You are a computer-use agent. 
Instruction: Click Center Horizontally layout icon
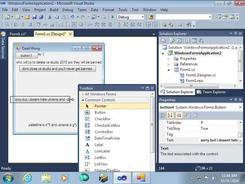(x=148, y=25)
